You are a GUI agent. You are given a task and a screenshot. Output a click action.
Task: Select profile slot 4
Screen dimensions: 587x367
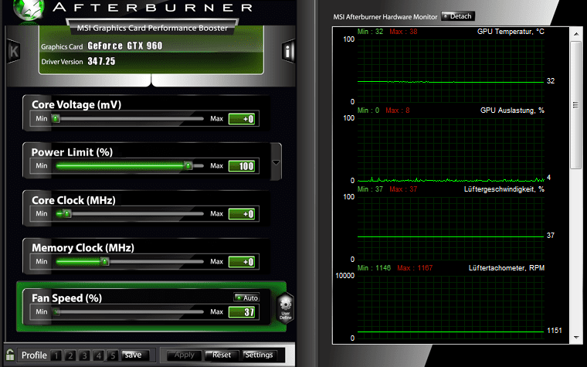click(99, 355)
